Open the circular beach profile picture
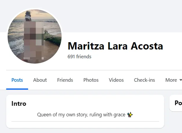Image resolution: width=182 pixels, height=133 pixels. coord(35,36)
